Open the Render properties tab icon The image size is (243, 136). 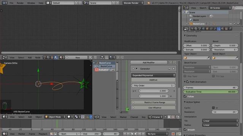click(x=192, y=29)
